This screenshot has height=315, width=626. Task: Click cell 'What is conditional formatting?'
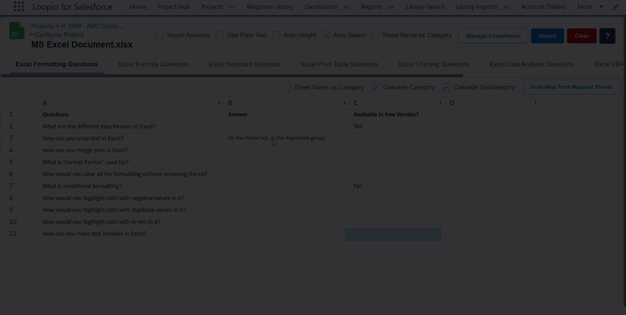click(127, 186)
